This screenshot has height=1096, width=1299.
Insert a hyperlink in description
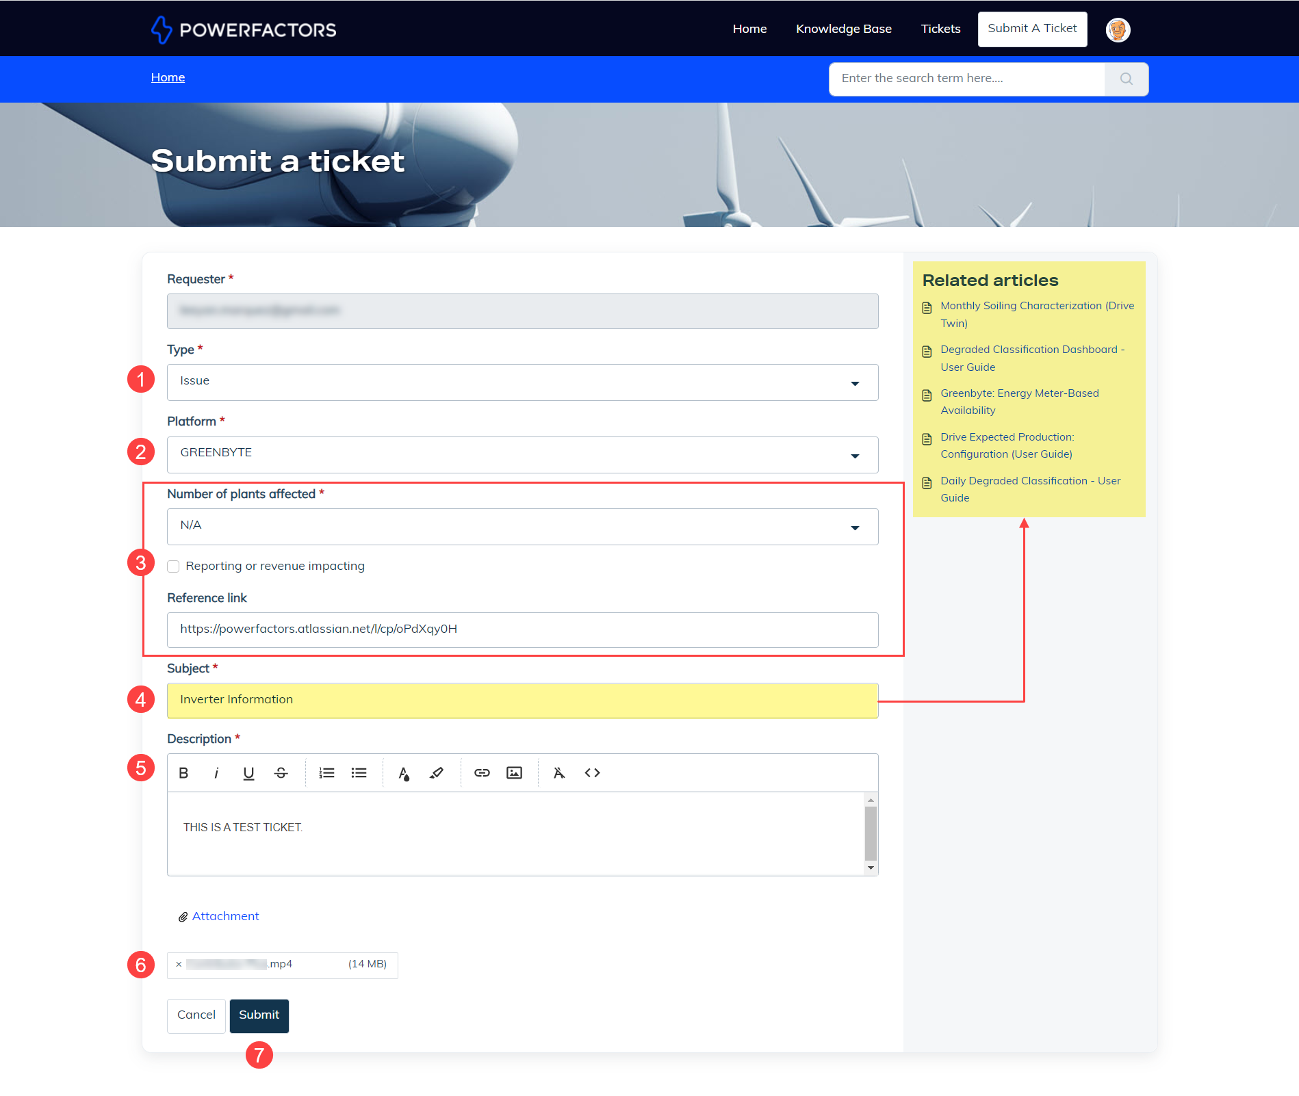pyautogui.click(x=482, y=772)
